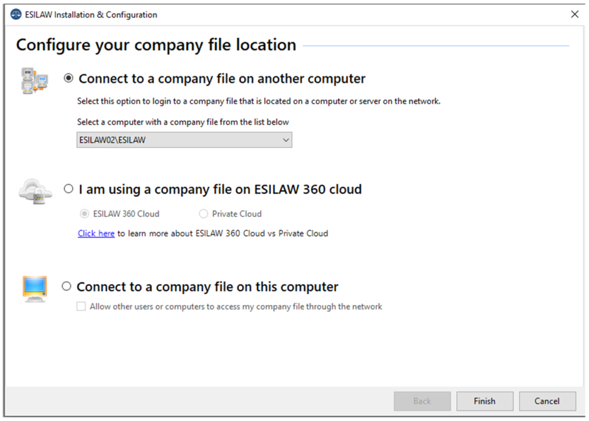
Task: Open the ESILAW02\ESILAW computer dropdown
Action: (184, 140)
